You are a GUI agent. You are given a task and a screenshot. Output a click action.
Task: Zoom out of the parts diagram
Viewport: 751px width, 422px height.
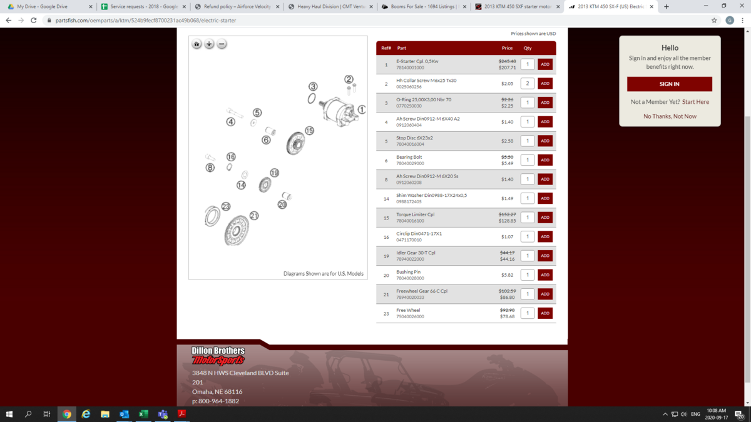coord(222,44)
